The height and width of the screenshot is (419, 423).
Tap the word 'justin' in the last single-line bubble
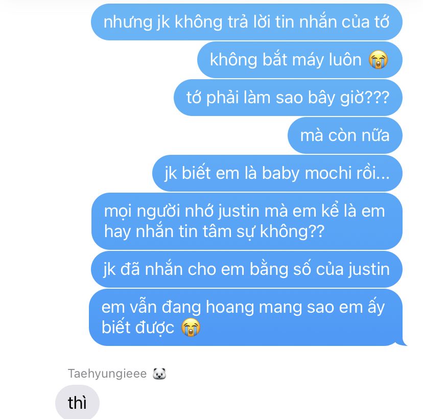369,269
